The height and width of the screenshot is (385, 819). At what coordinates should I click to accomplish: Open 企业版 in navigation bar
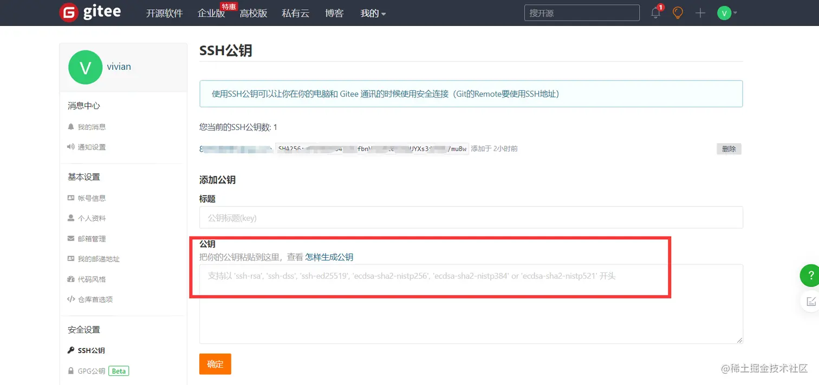pos(211,13)
